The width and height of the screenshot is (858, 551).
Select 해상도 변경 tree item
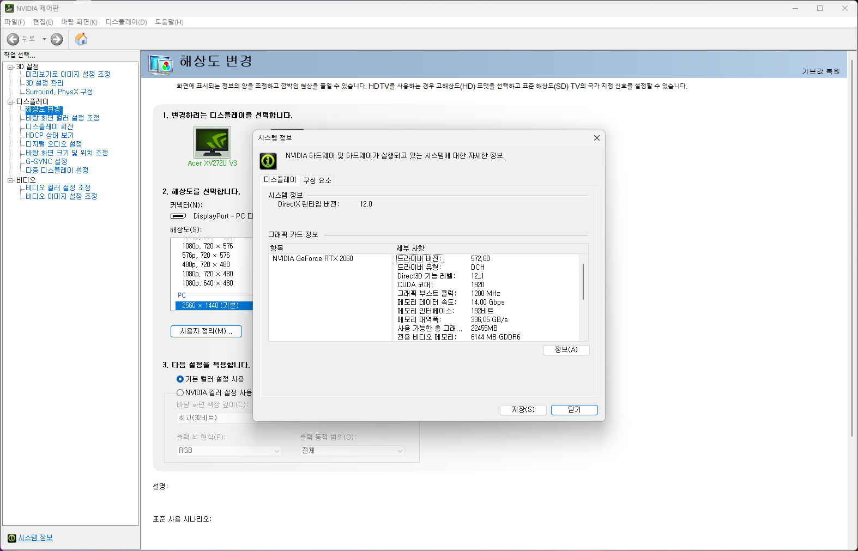[44, 110]
